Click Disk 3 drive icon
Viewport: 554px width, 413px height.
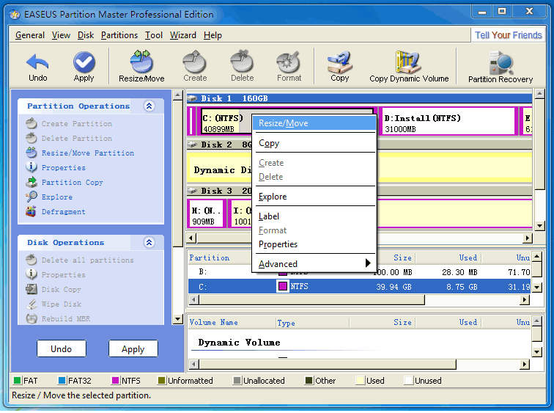(193, 191)
